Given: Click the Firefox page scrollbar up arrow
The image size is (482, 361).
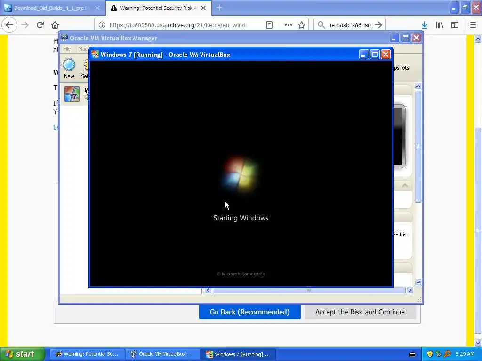Looking at the screenshot, I should 478,39.
